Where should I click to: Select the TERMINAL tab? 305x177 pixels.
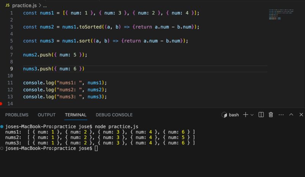pos(75,115)
